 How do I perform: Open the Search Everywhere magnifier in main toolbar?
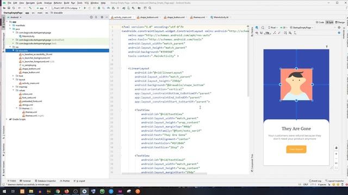click(x=150, y=8)
